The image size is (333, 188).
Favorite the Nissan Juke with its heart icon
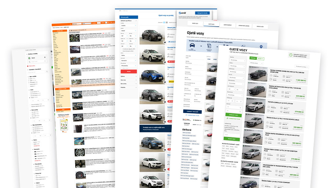point(165,42)
